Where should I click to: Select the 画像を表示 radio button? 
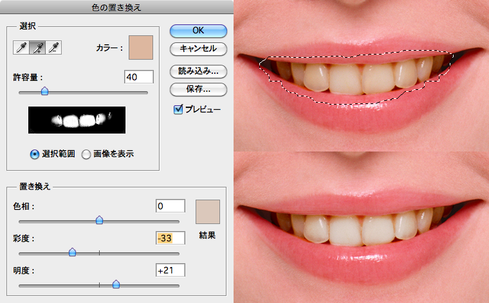(x=86, y=154)
